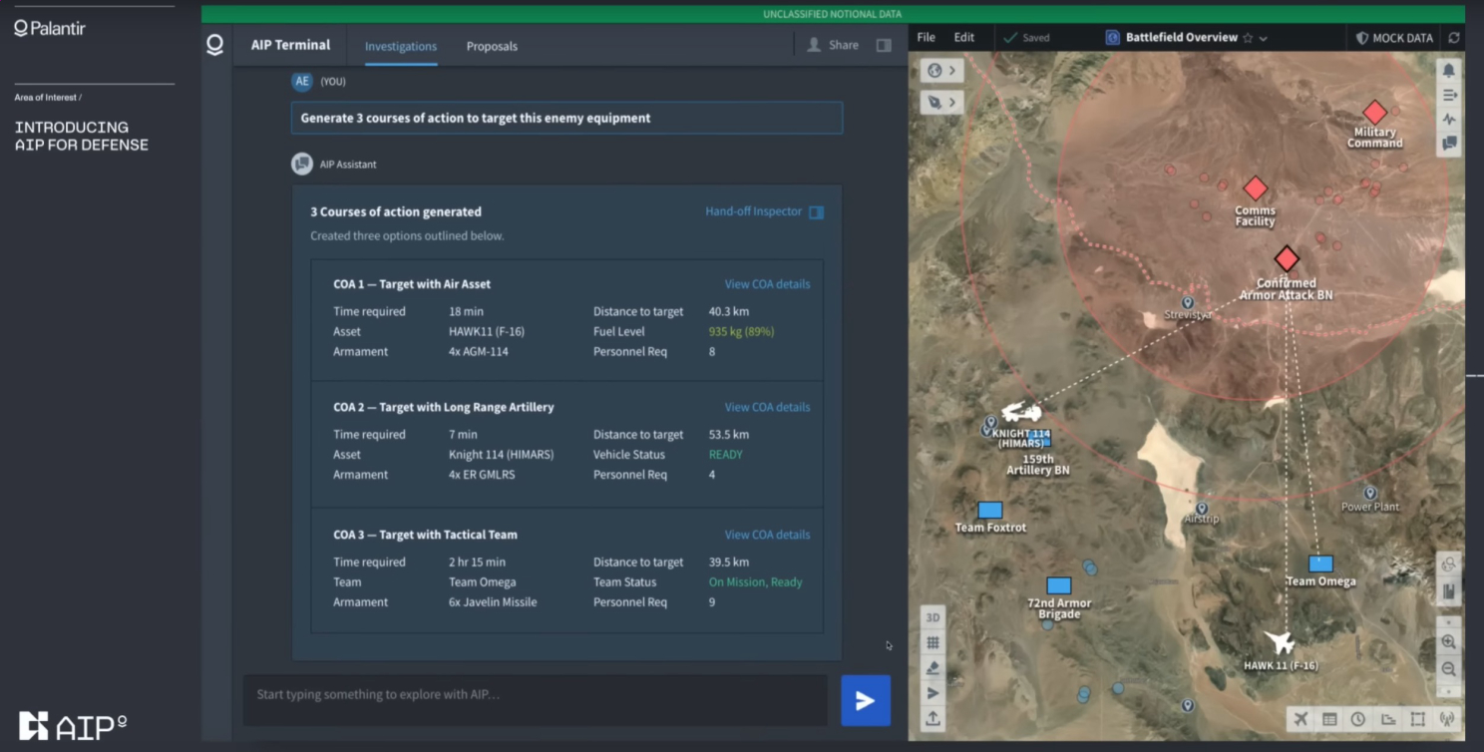Image resolution: width=1484 pixels, height=752 pixels.
Task: Select the Team Foxtrot blue unit marker
Action: [x=990, y=511]
